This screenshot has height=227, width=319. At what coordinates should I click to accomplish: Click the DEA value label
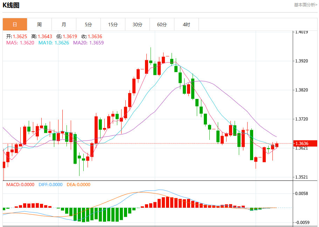coord(78,185)
